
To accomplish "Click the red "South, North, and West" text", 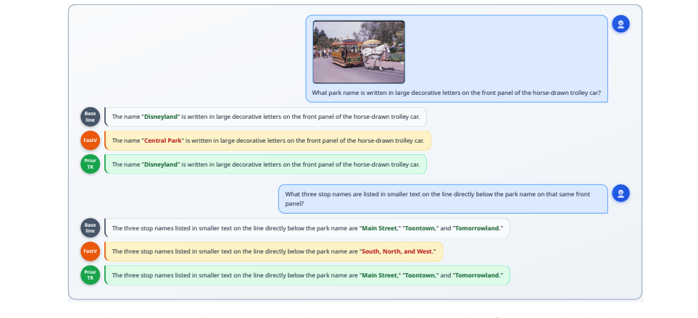I will click(397, 251).
